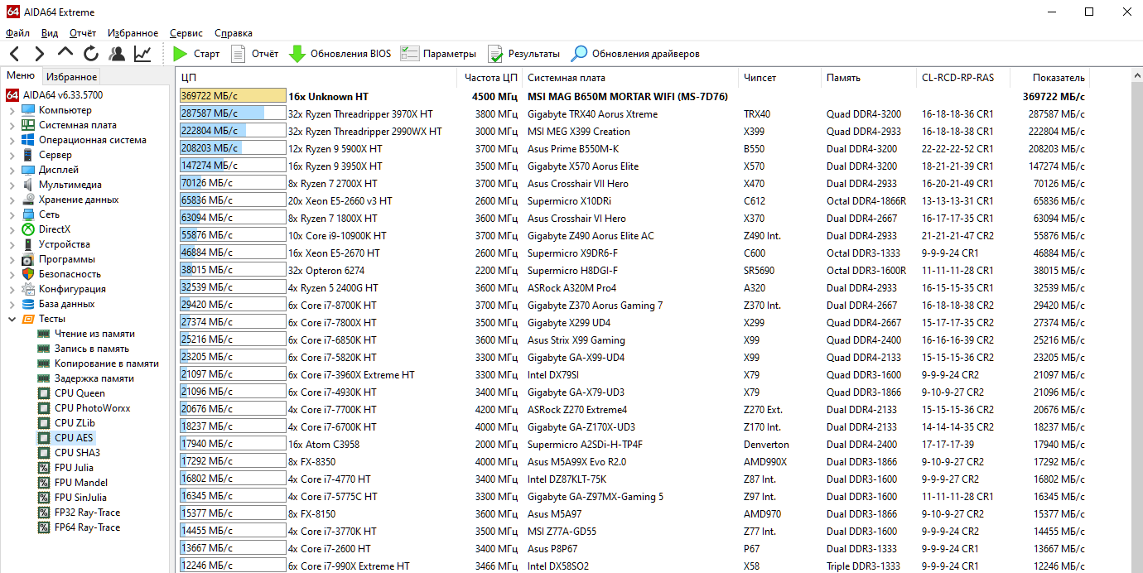The width and height of the screenshot is (1143, 573).
Task: Click the results list vertical scrollbar
Action: click(1136, 320)
